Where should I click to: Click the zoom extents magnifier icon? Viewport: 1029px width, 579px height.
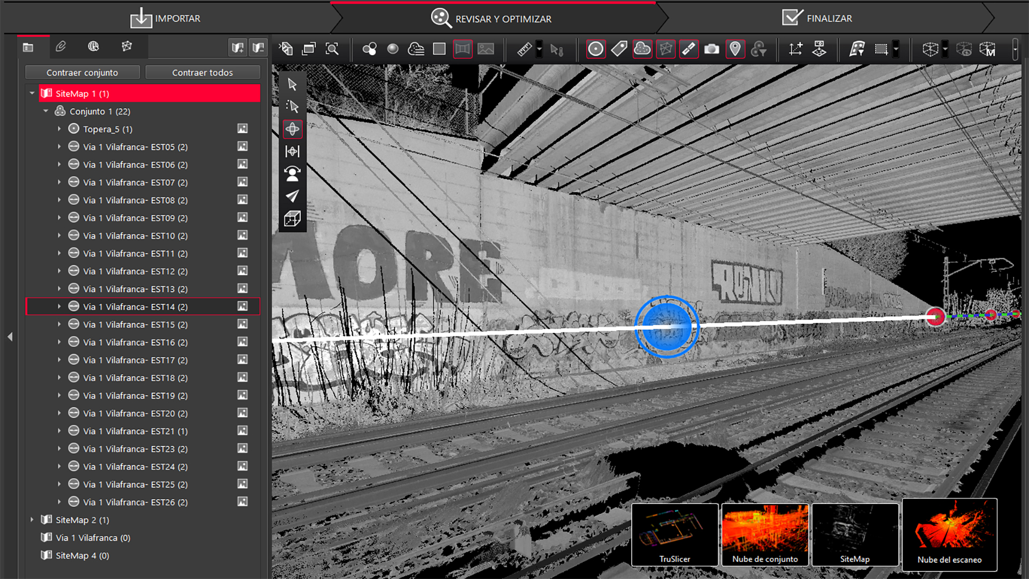click(332, 49)
